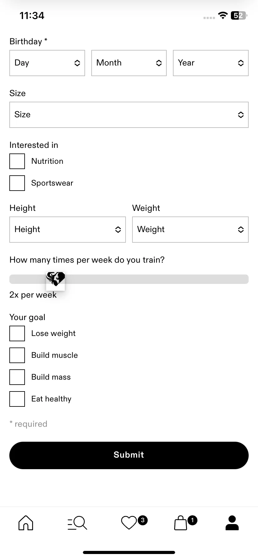Viewport: 258px width, 559px height.
Task: Go to the Home tab icon
Action: (x=26, y=523)
